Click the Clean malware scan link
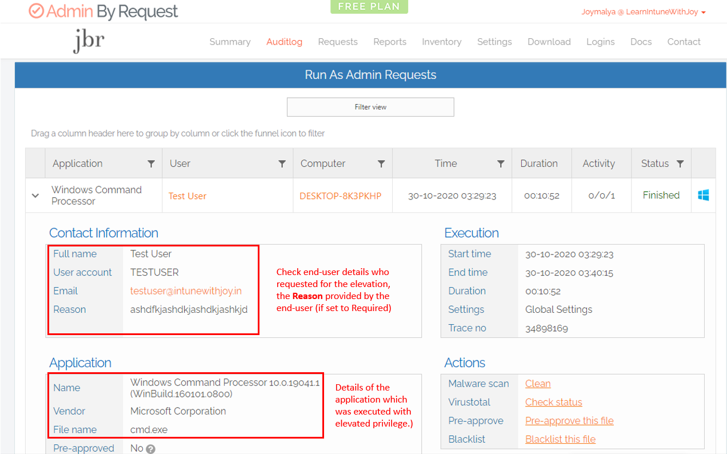The height and width of the screenshot is (454, 727). [x=538, y=384]
